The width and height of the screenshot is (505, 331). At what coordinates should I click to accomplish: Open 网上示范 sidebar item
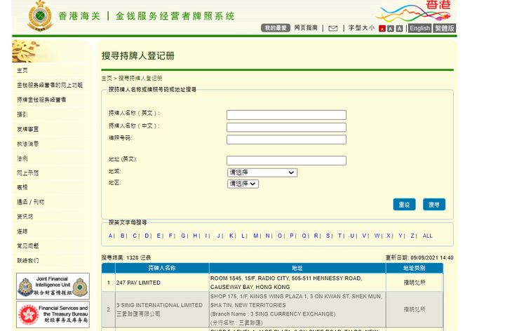[27, 173]
